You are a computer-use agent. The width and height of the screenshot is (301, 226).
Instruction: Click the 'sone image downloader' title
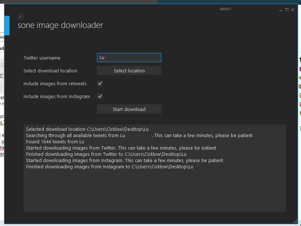point(60,25)
